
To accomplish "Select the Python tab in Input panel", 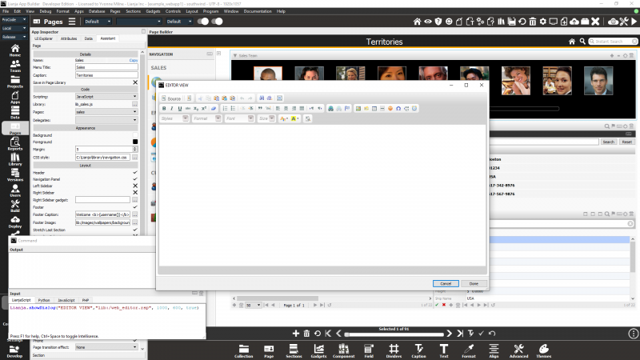I will (x=44, y=300).
